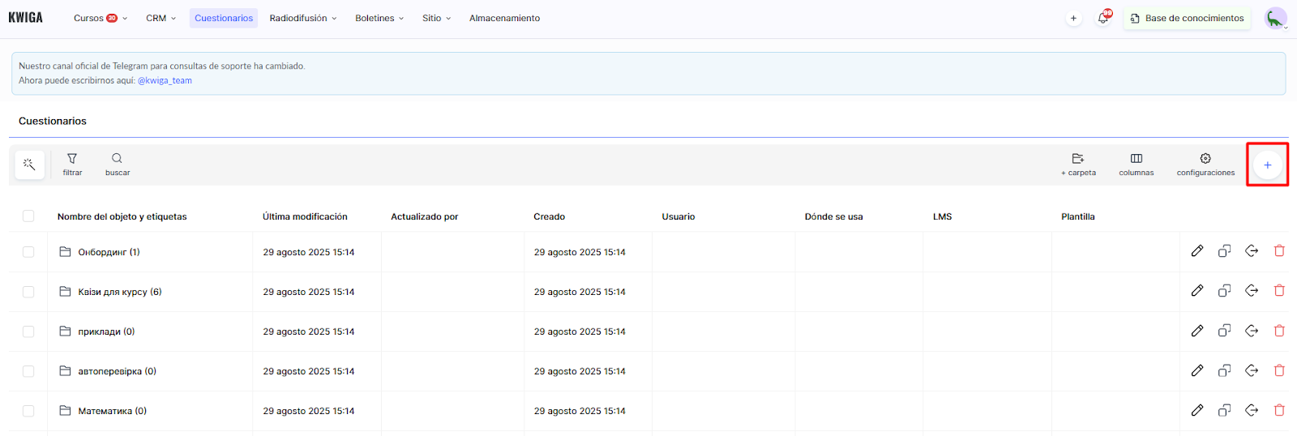The height and width of the screenshot is (436, 1297).
Task: Open configuraciones gear settings
Action: coord(1205,164)
